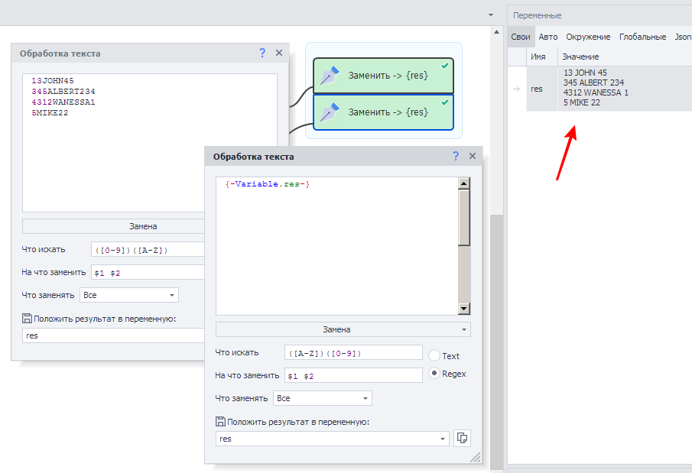Close the front Обработка текста dialog
This screenshot has width=692, height=473.
tap(473, 156)
